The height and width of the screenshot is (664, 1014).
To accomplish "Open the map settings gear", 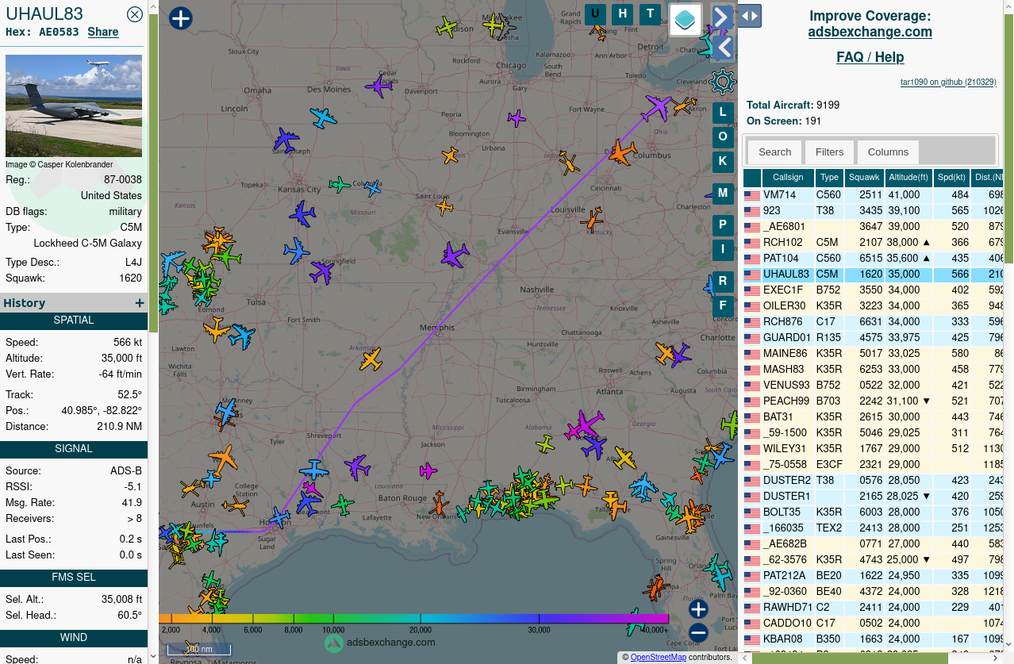I will point(723,81).
